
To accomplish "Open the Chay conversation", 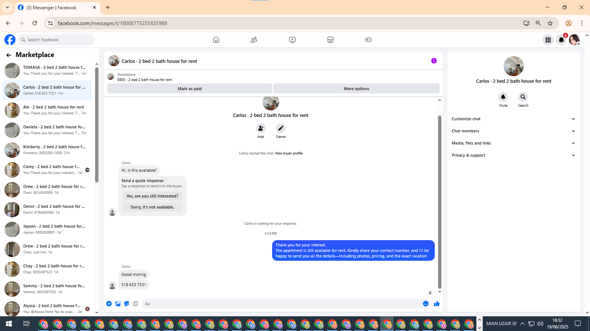I will 47,269.
